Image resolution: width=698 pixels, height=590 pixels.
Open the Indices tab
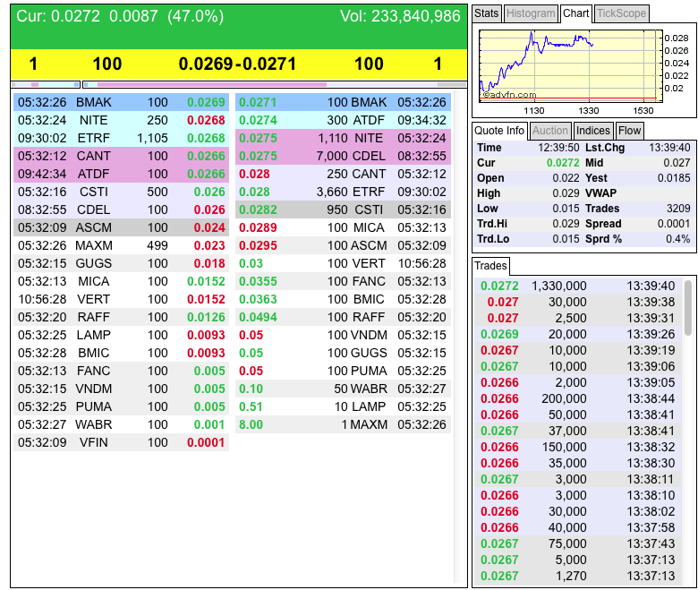[x=593, y=131]
